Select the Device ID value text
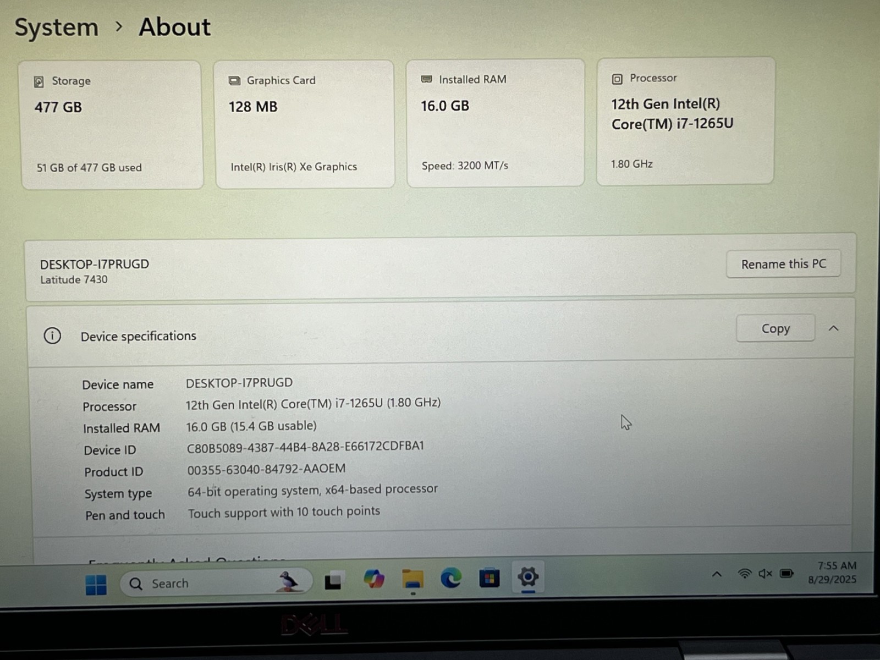 tap(305, 447)
